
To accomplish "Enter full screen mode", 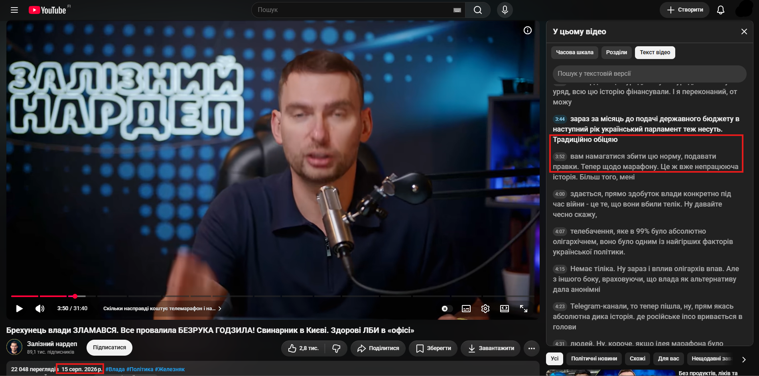I will (524, 309).
